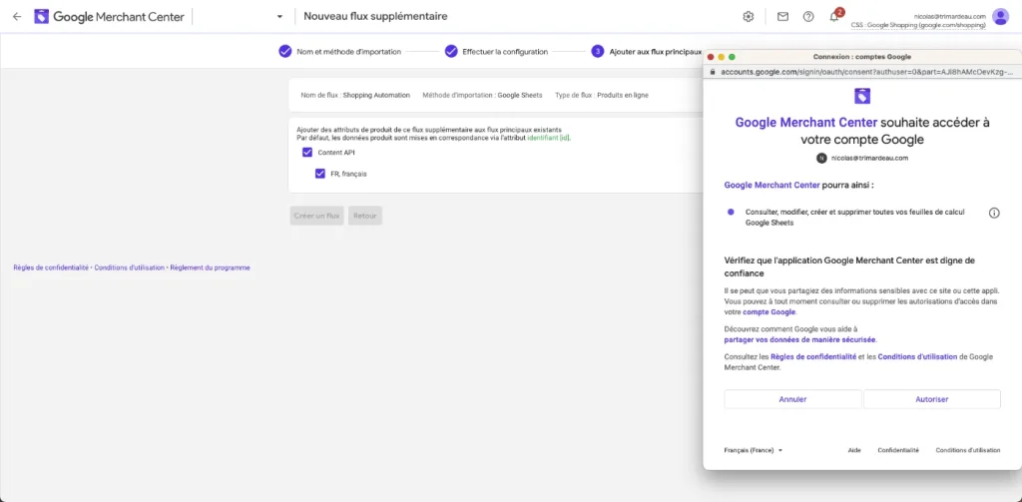Go to the Effectuer la configuration step

click(505, 52)
